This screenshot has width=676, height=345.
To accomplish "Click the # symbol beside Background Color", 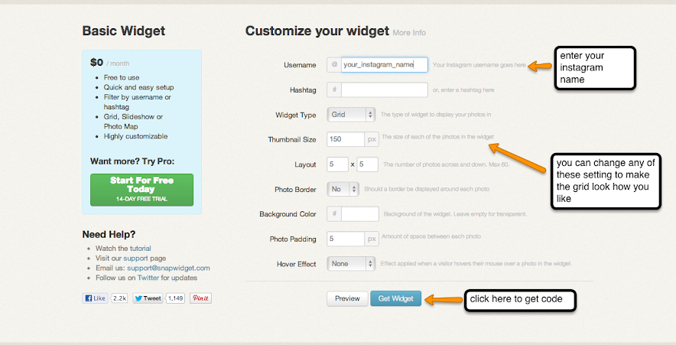I will click(x=334, y=214).
